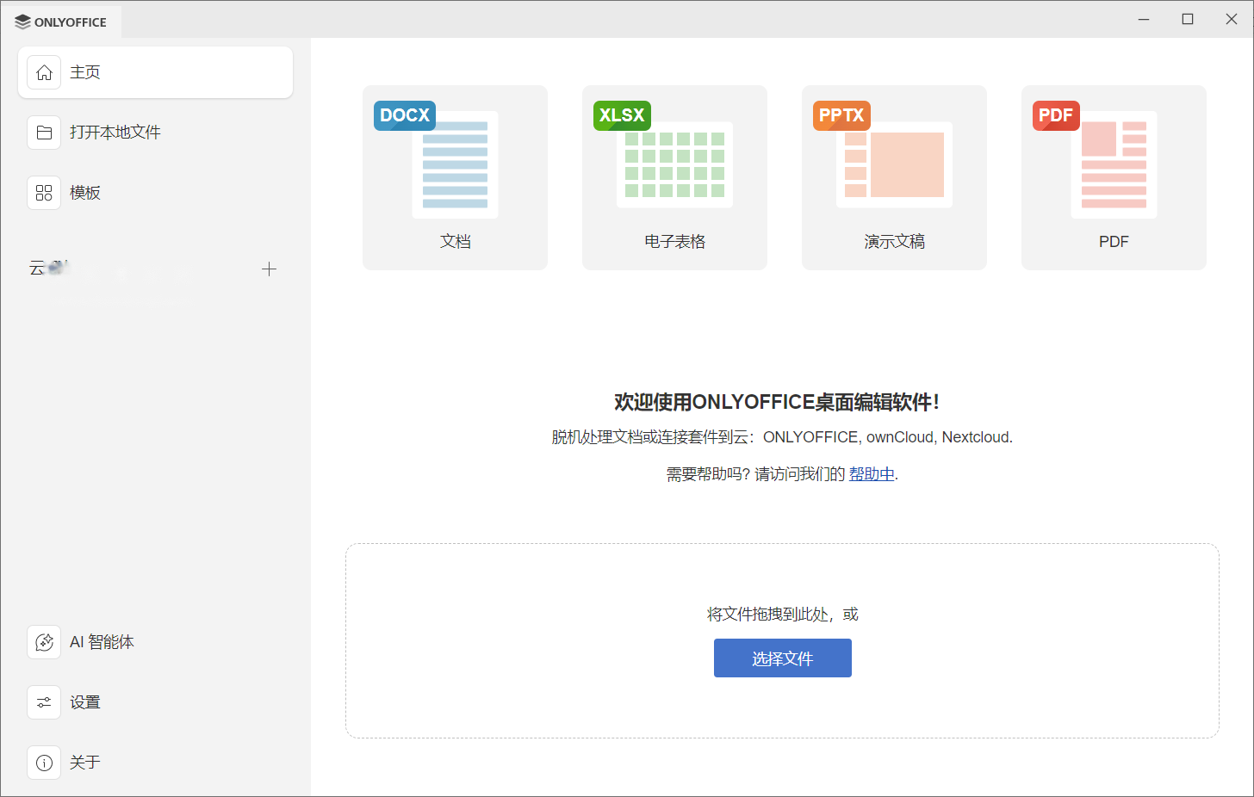Screen dimensions: 1254x797
Task: Click the PDF card text label
Action: (1114, 242)
